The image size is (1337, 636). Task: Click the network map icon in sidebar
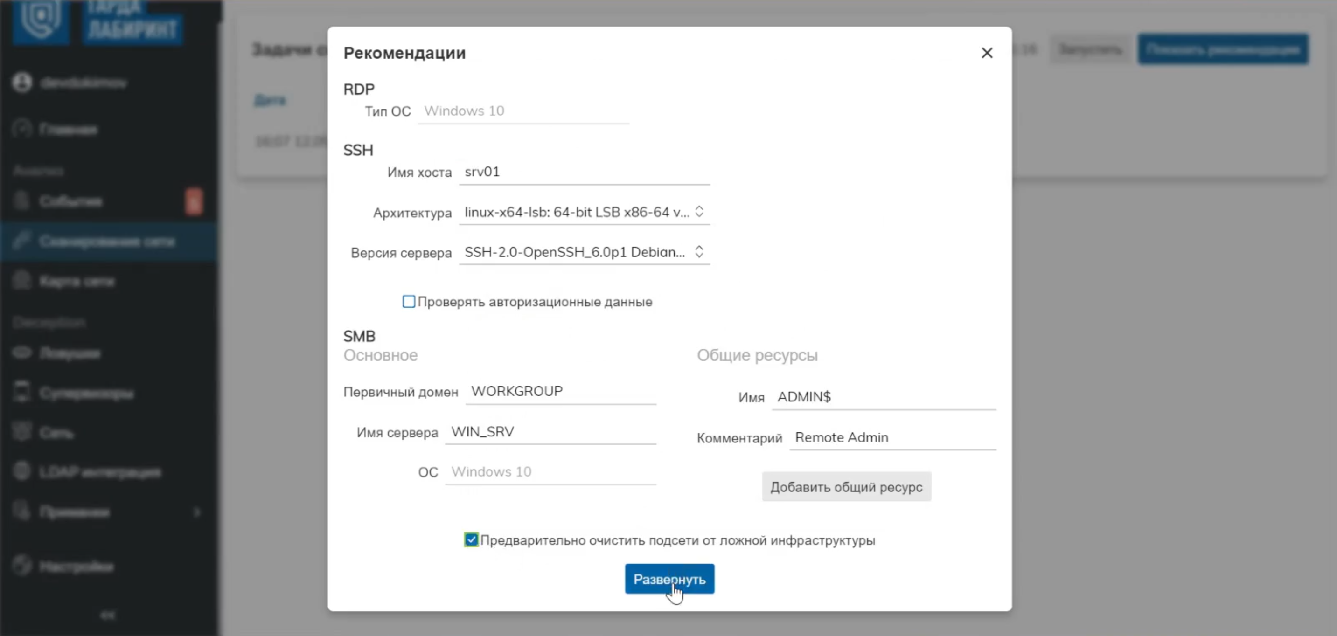(x=22, y=281)
